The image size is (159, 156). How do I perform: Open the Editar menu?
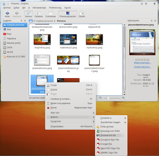coord(16,8)
